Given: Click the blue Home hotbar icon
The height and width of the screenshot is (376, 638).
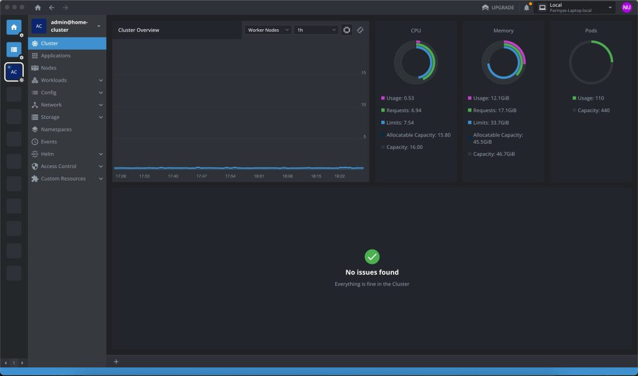Looking at the screenshot, I should tap(14, 27).
